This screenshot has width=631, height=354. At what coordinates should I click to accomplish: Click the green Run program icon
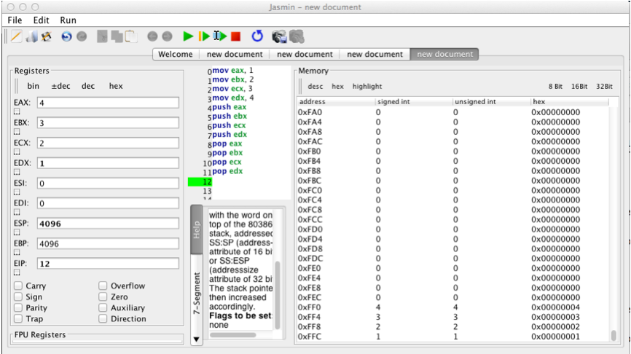[188, 36]
